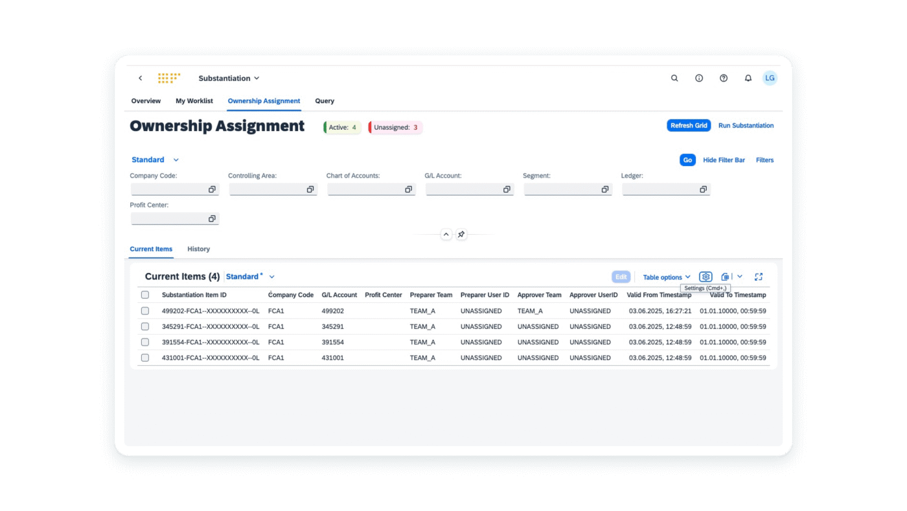Check the select-all checkbox in the table header
Screen dimensions: 907x511
point(144,294)
